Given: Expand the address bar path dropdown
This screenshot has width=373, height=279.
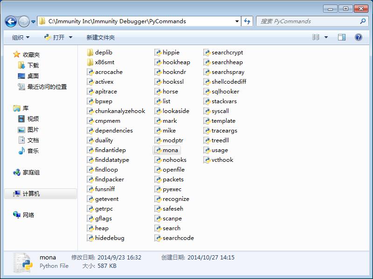Looking at the screenshot, I should pos(237,21).
